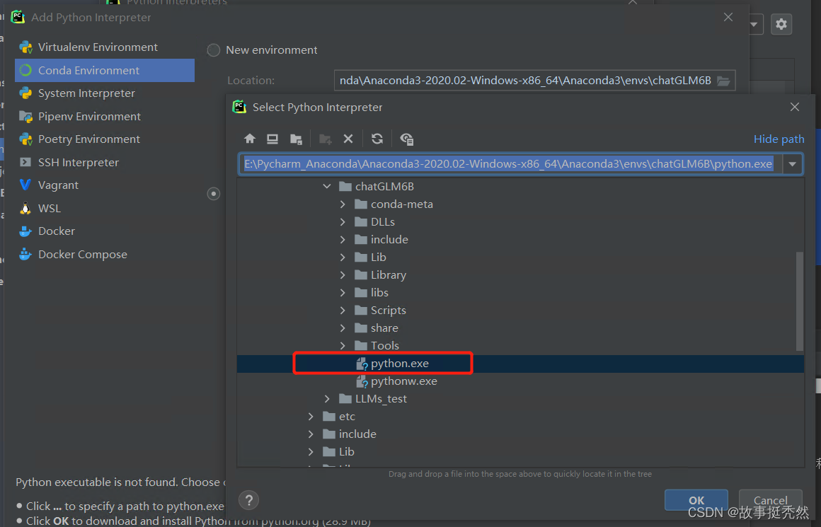Select the Library folder row
The image size is (821, 527).
click(520, 274)
